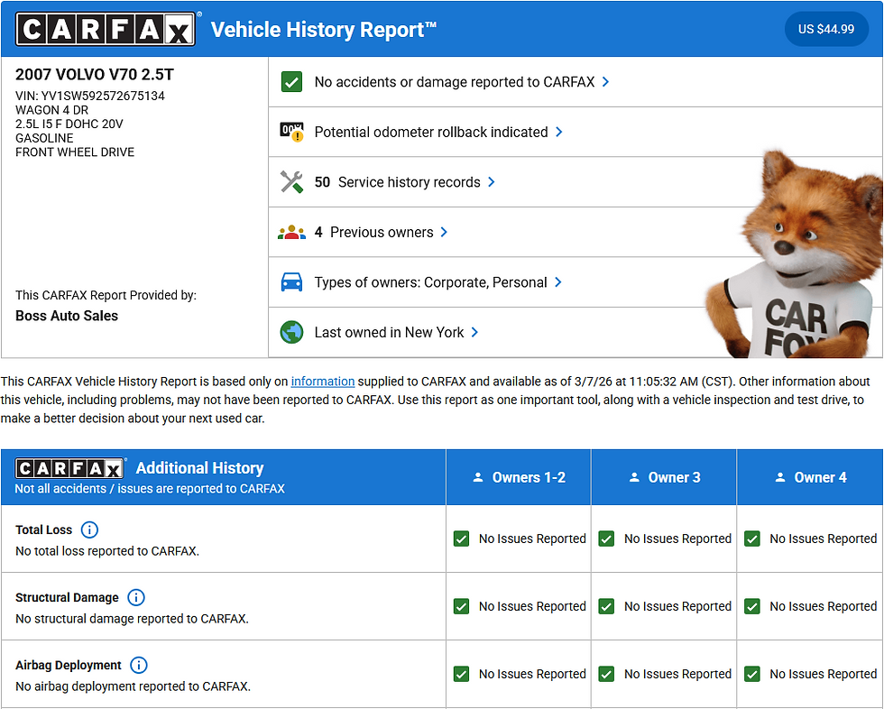Open the Total Loss info tooltip icon
This screenshot has width=884, height=709.
point(89,529)
